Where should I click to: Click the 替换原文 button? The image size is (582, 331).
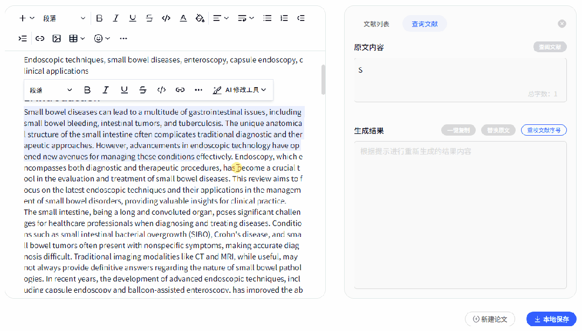tap(498, 130)
